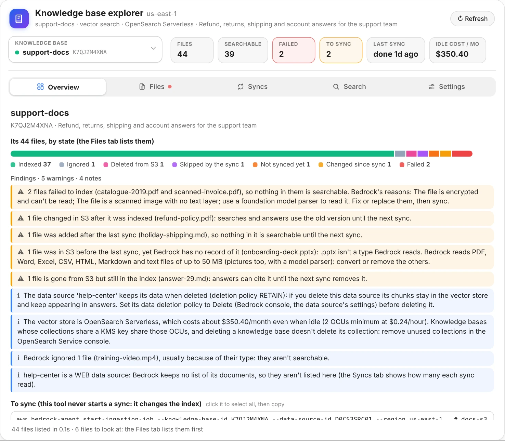The height and width of the screenshot is (441, 505).
Task: Click the Deleted from S3 1 legend entry
Action: click(133, 164)
